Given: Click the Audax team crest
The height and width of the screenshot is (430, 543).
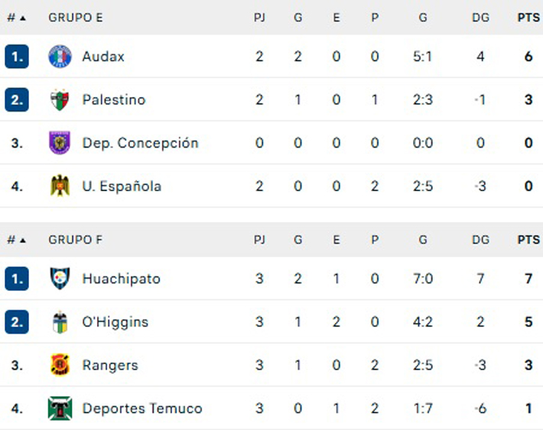Looking at the screenshot, I should pos(60,56).
